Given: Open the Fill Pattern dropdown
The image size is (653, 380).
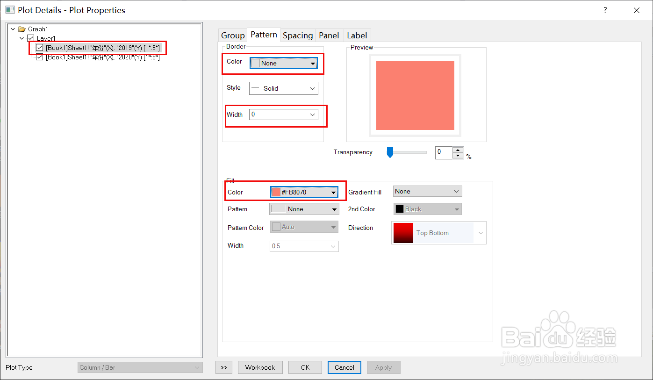Looking at the screenshot, I should click(x=304, y=209).
